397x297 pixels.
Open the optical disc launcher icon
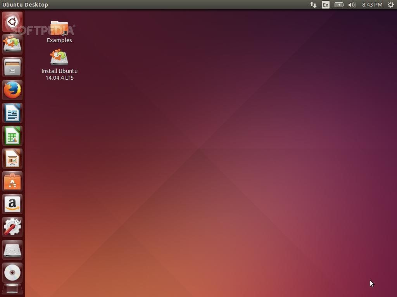point(12,273)
